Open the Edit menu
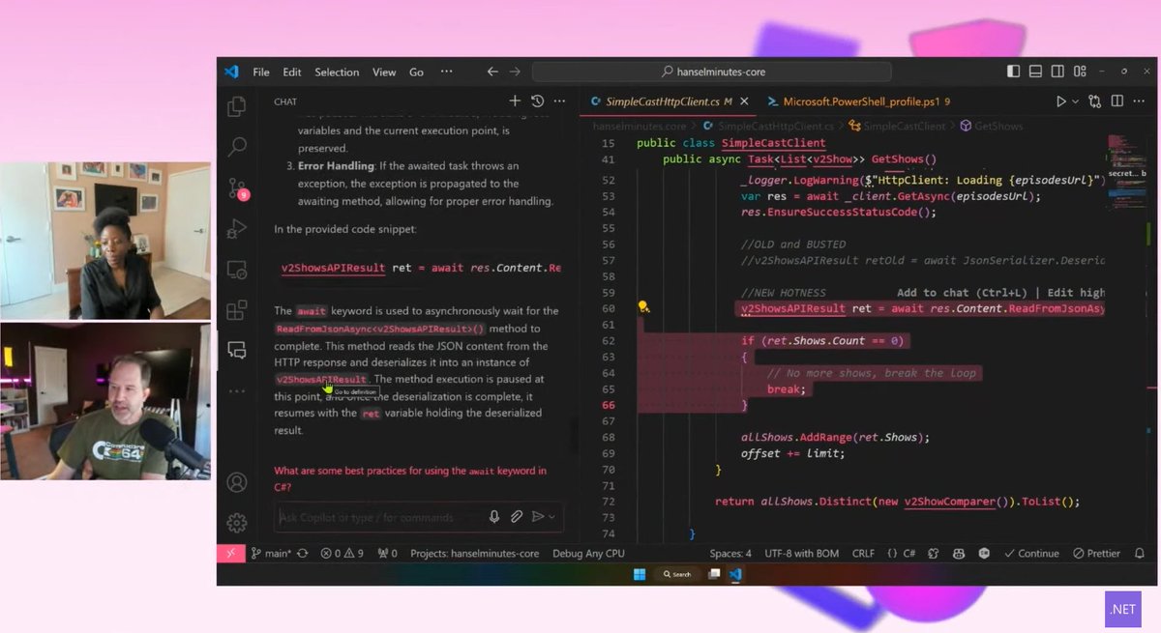 pyautogui.click(x=292, y=72)
